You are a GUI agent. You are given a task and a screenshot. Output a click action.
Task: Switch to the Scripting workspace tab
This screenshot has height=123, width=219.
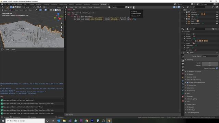104,4
